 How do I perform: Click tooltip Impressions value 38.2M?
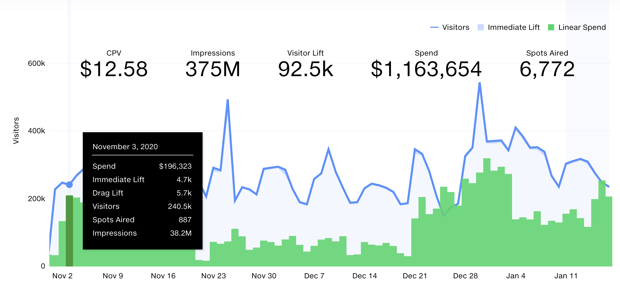181,233
